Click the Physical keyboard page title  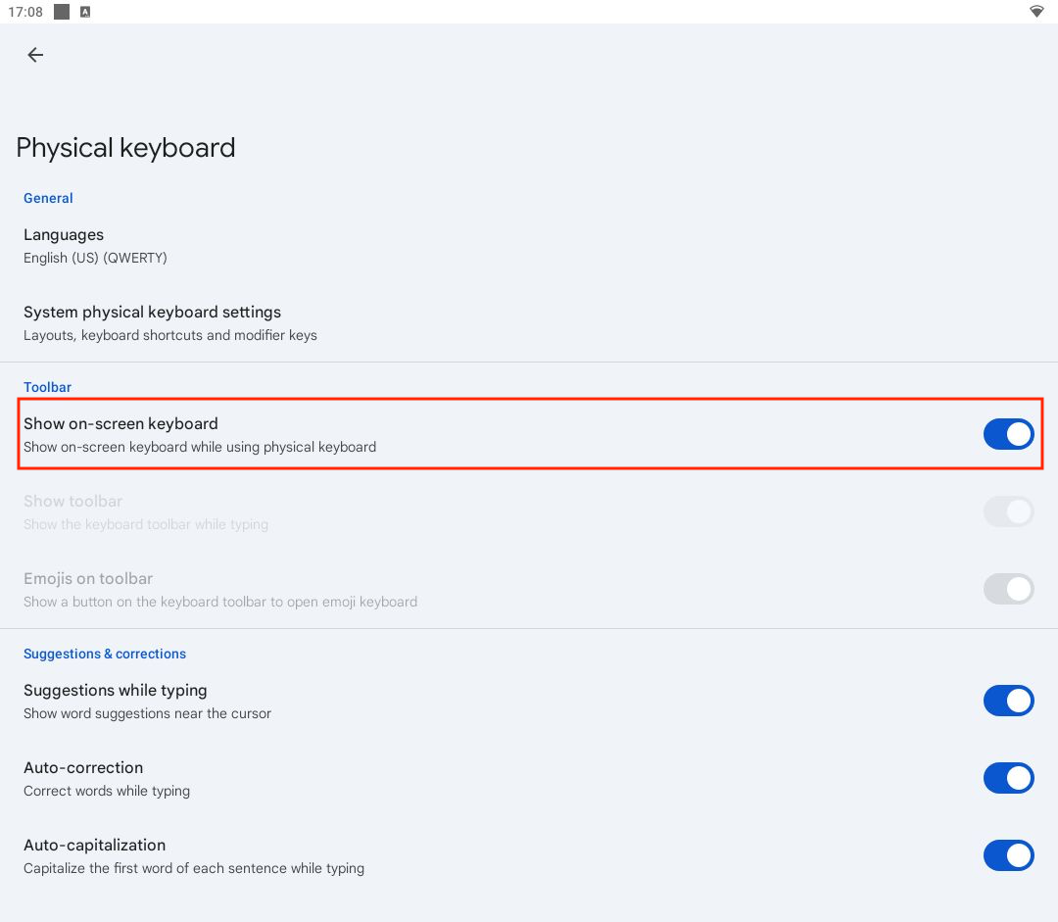125,148
